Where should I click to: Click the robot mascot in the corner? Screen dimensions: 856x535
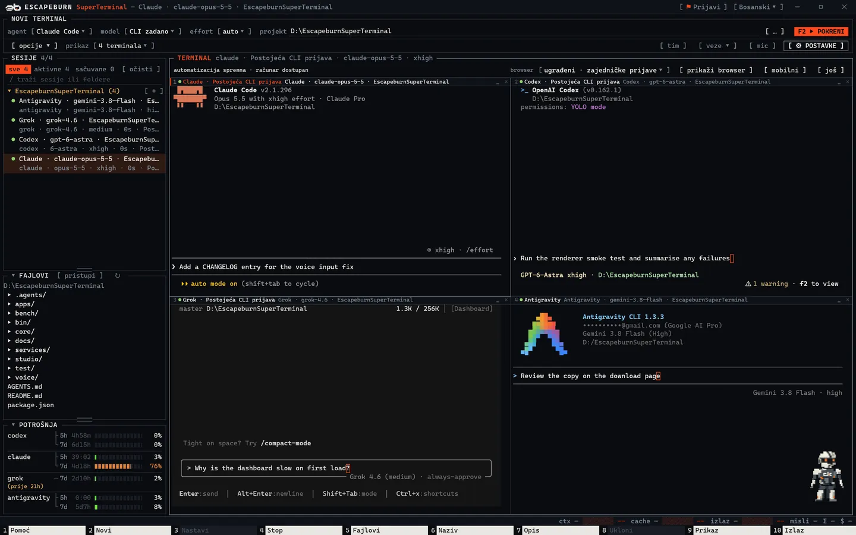tap(827, 476)
